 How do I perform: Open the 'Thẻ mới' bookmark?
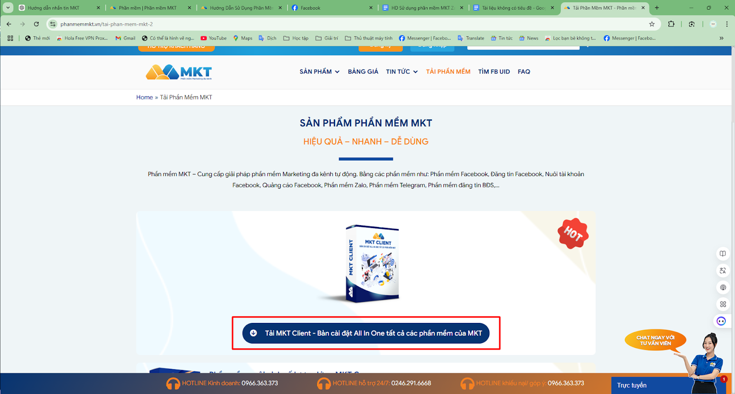pyautogui.click(x=37, y=38)
